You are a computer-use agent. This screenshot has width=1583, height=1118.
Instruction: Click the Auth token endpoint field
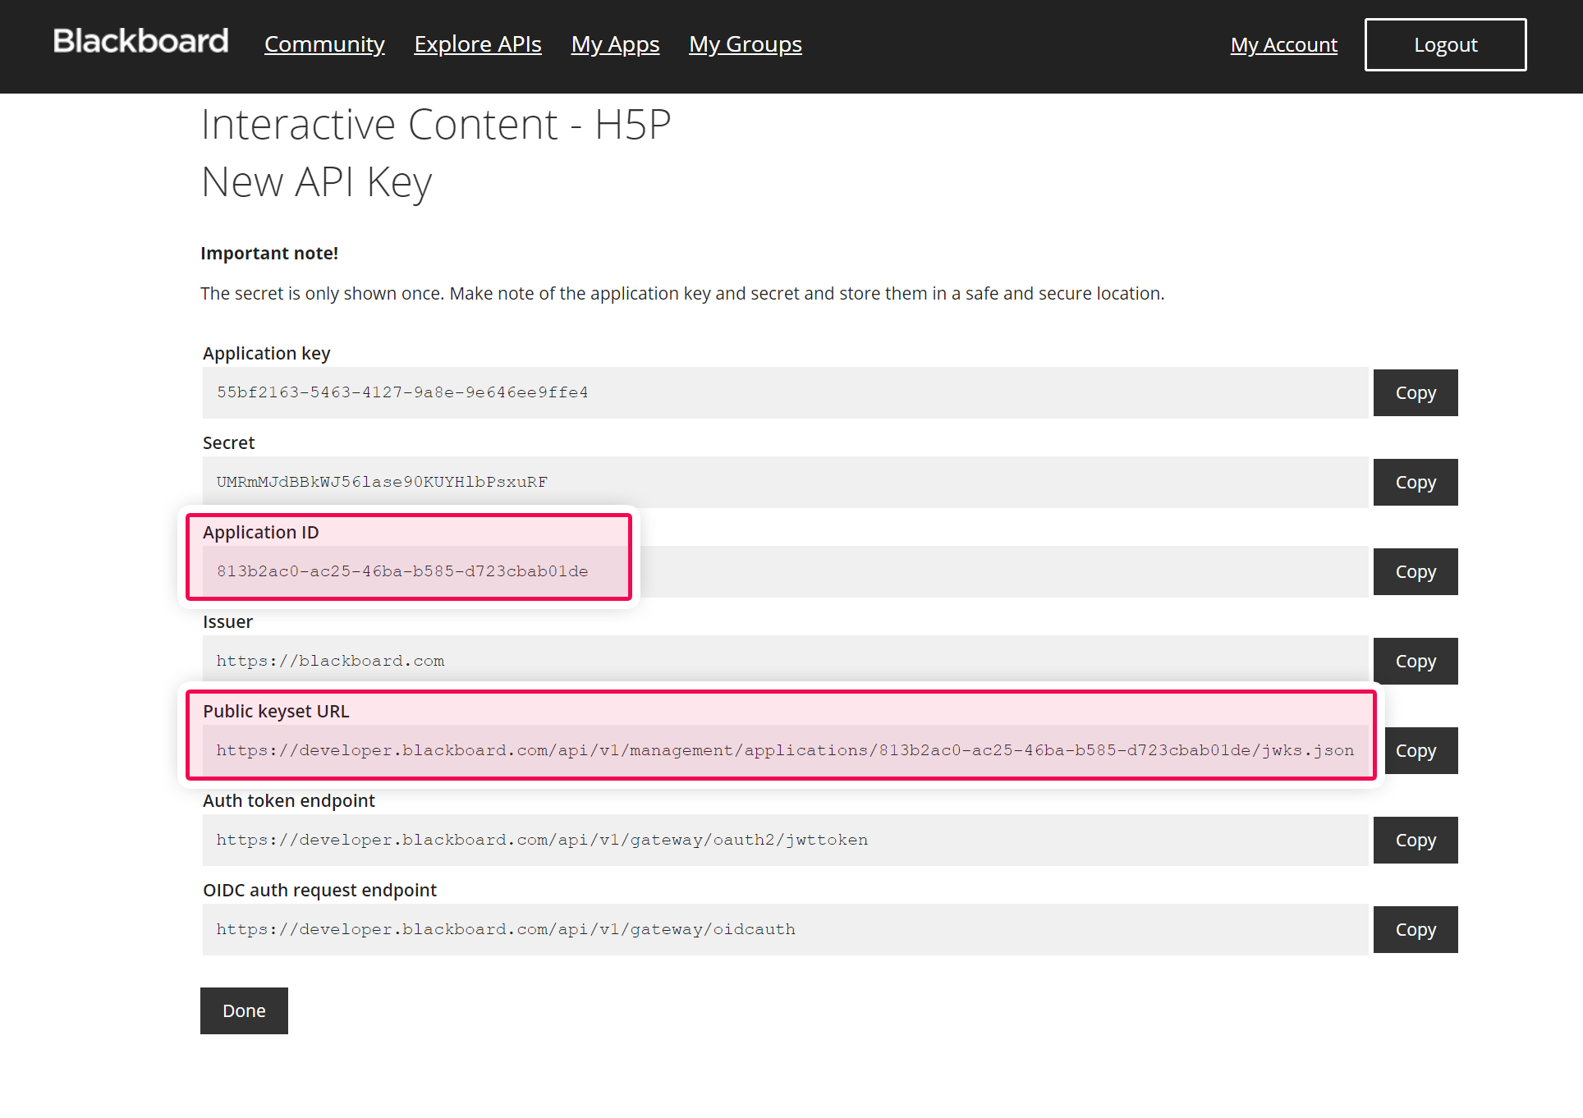[x=784, y=841]
